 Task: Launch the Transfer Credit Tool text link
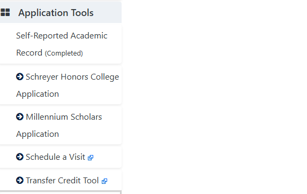click(x=62, y=181)
